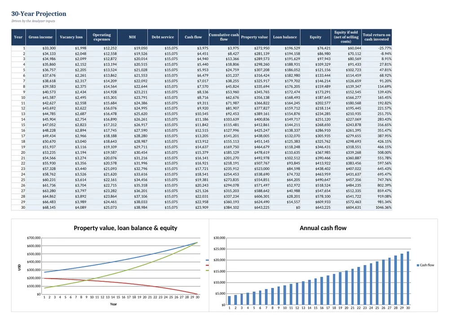Click the year 1 bar in Annual cash flow chart

229,301
